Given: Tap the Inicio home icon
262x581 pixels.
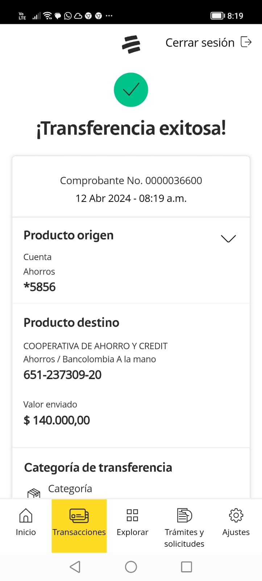Looking at the screenshot, I should click(x=26, y=515).
